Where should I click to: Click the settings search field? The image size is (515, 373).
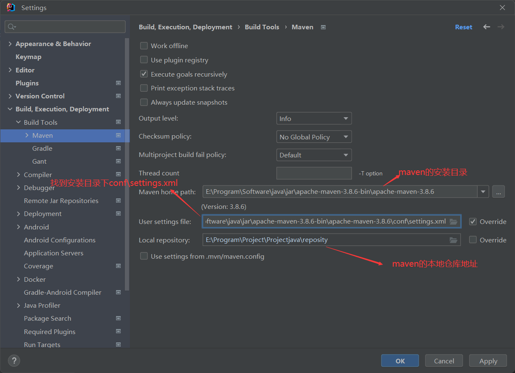click(x=65, y=27)
